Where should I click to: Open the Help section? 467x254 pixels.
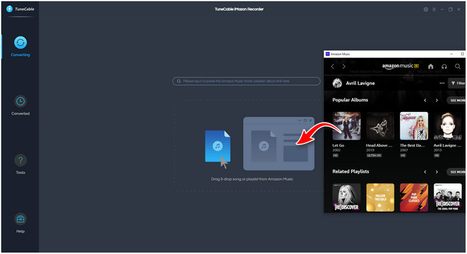tap(20, 223)
